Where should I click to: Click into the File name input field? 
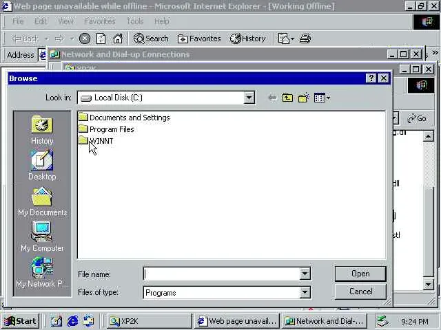[221, 274]
